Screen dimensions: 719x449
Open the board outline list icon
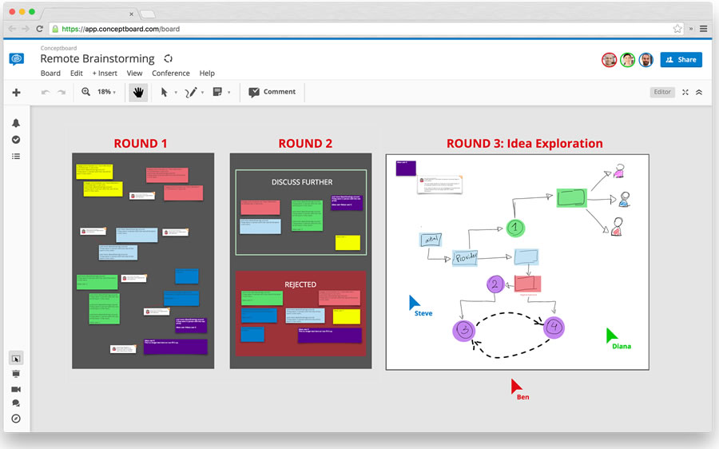16,157
